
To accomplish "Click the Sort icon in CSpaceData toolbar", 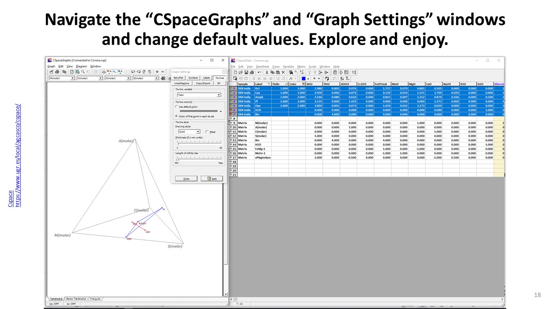I will (x=342, y=79).
